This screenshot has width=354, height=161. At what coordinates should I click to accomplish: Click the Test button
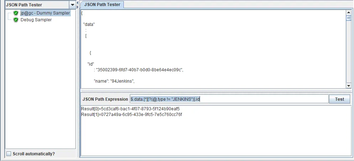(x=339, y=99)
